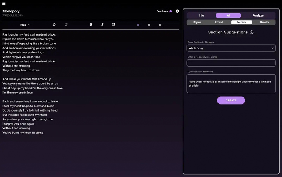Switch to the Analyze tab

coord(258,15)
